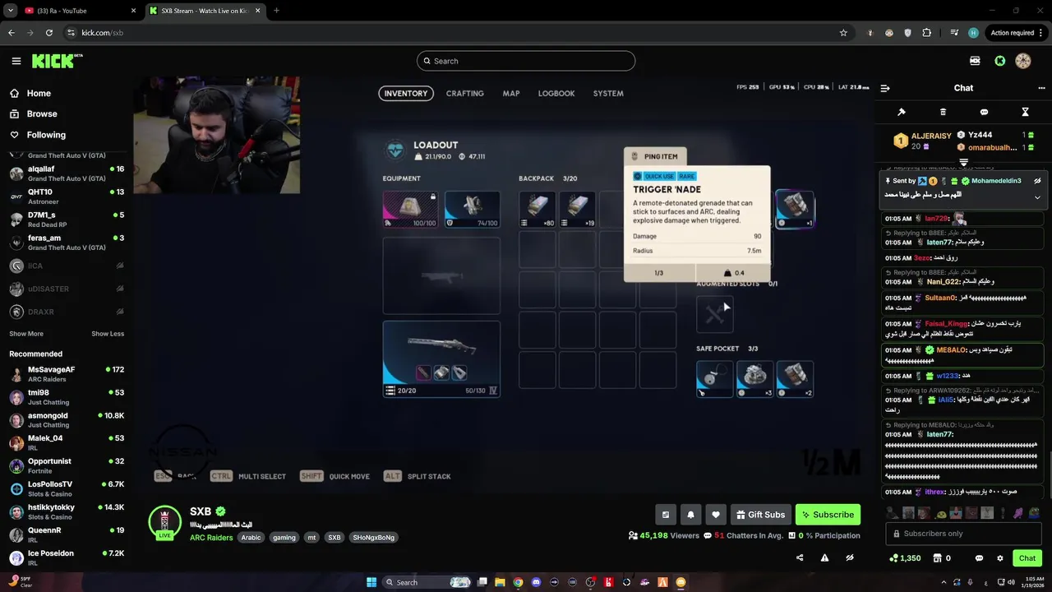1052x592 pixels.
Task: Show hidden system tray icons chevron
Action: point(945,582)
